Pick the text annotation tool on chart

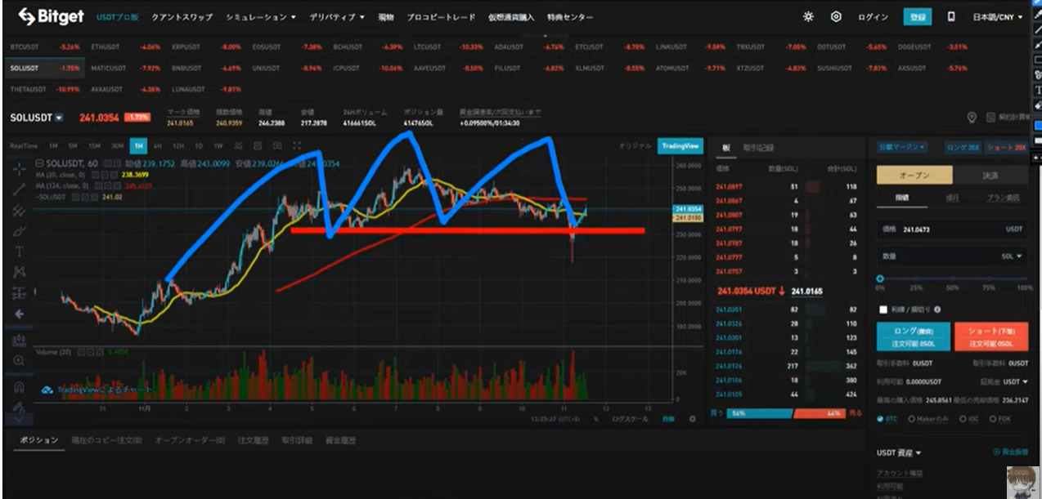(20, 251)
